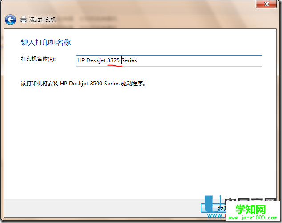Click the 键入打印机名称 heading

pos(46,43)
